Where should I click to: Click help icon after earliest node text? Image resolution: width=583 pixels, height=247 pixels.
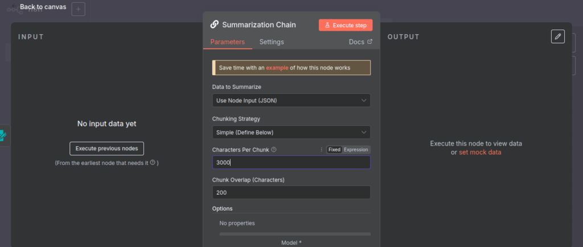(153, 163)
